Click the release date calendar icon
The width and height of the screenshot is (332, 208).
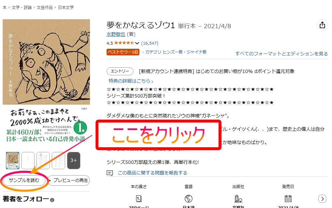288,199
